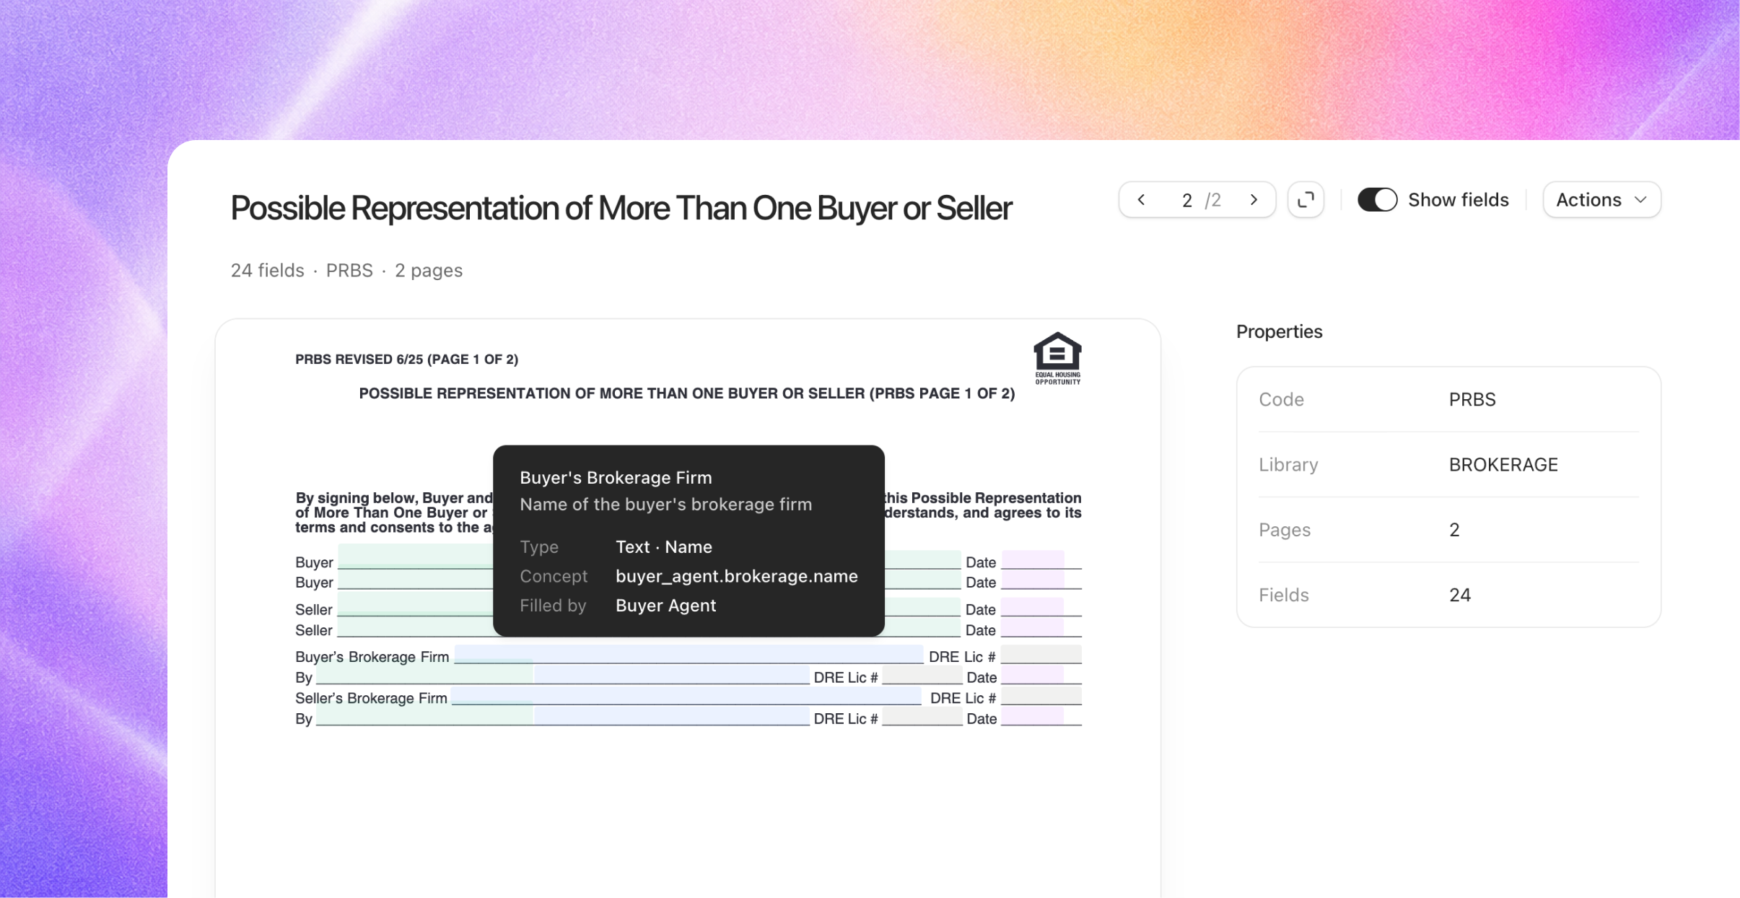The height and width of the screenshot is (898, 1740).
Task: Toggle the Show fields switch
Action: [1377, 200]
